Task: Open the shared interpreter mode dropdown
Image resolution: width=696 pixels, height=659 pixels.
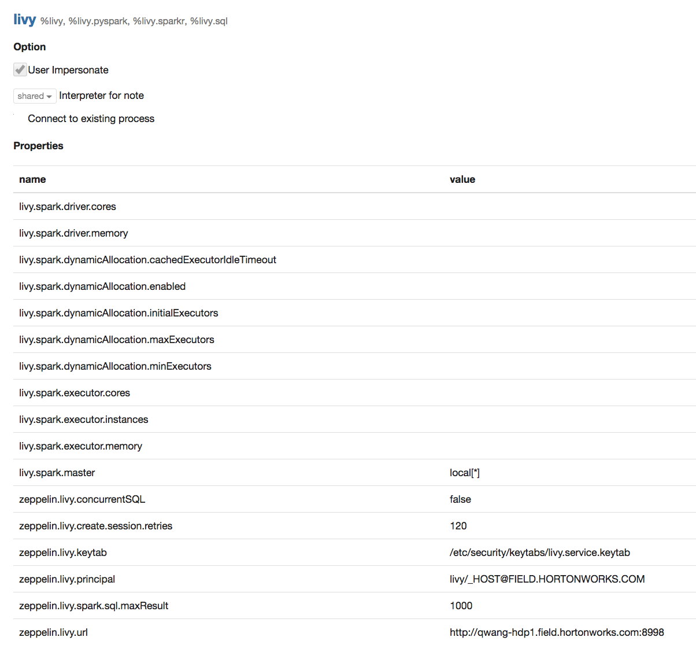Action: (34, 96)
